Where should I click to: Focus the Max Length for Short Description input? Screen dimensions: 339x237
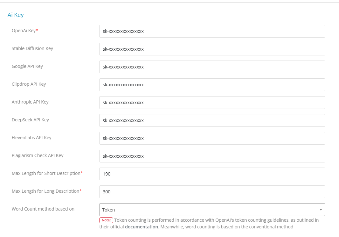tap(212, 174)
